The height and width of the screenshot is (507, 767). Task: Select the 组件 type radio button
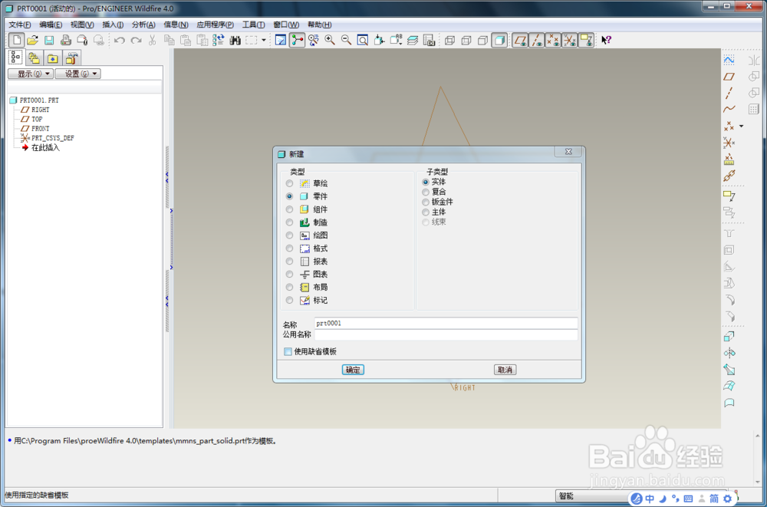pos(290,209)
